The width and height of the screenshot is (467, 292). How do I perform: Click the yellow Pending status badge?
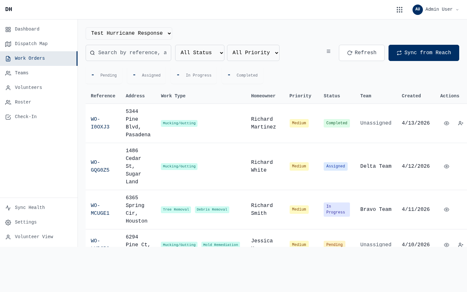tap(334, 245)
